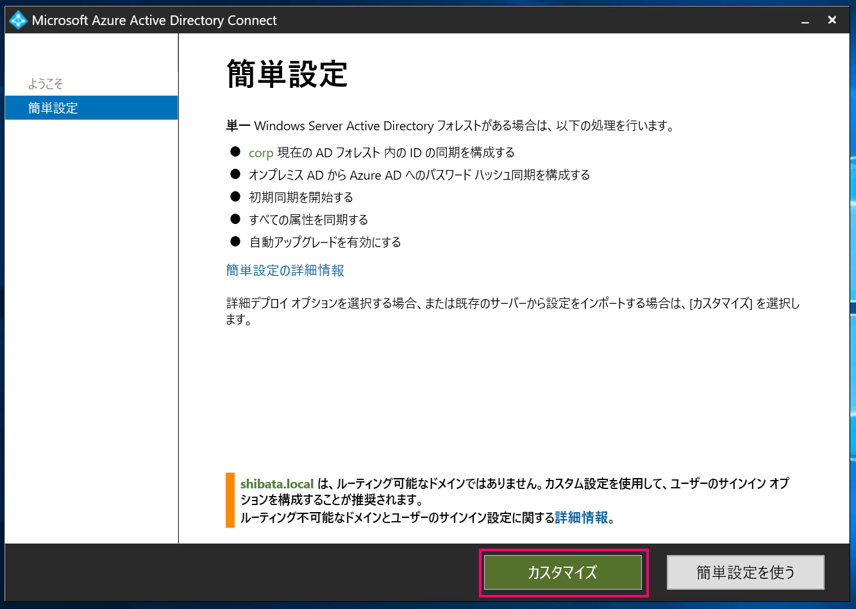Click the 自動アップグレードを有効にする bullet text
The height and width of the screenshot is (609, 856).
[x=324, y=242]
